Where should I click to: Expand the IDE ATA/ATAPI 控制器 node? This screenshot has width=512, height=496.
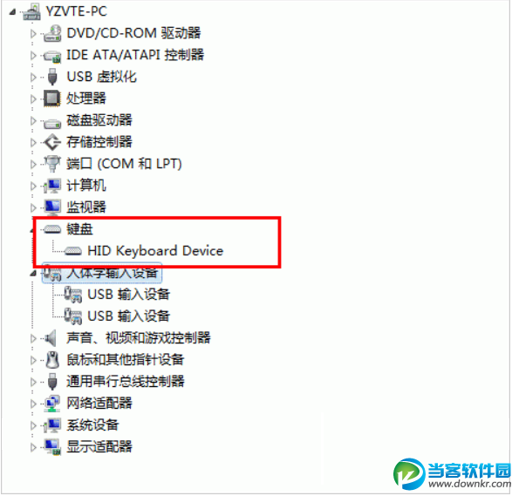point(33,55)
